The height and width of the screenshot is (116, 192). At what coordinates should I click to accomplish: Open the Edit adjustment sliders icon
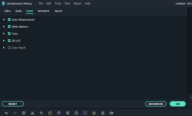(x=103, y=113)
